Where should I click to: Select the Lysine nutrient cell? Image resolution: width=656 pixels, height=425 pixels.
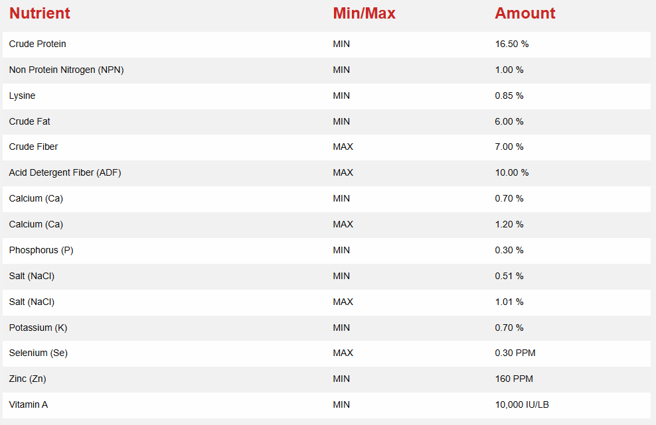(23, 95)
